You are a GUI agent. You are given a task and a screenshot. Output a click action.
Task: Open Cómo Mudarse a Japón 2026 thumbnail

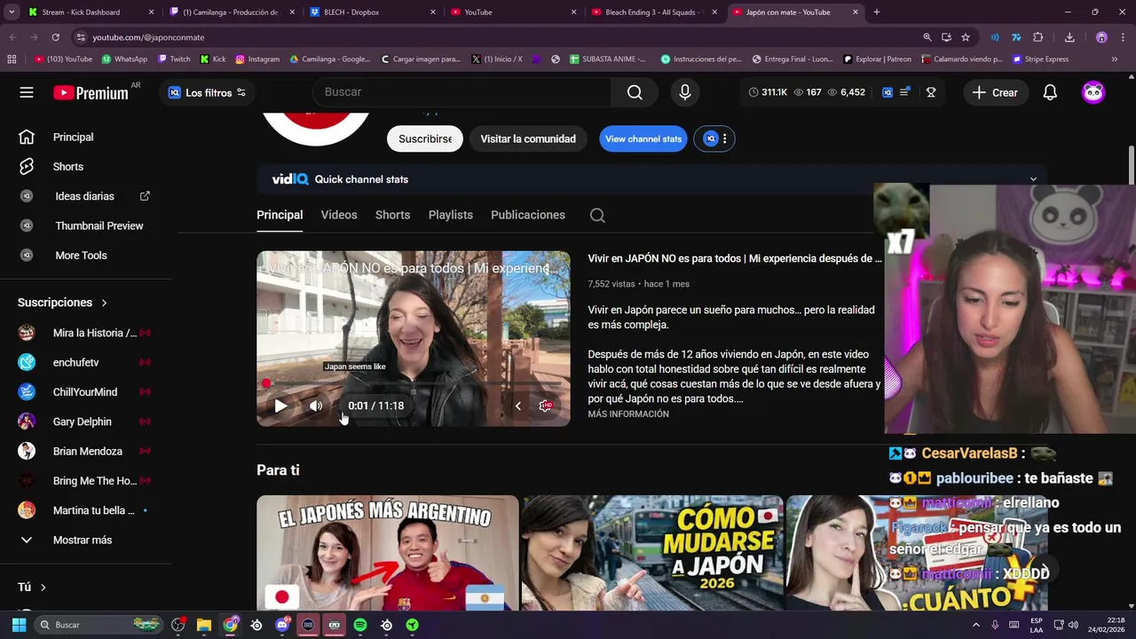(652, 553)
